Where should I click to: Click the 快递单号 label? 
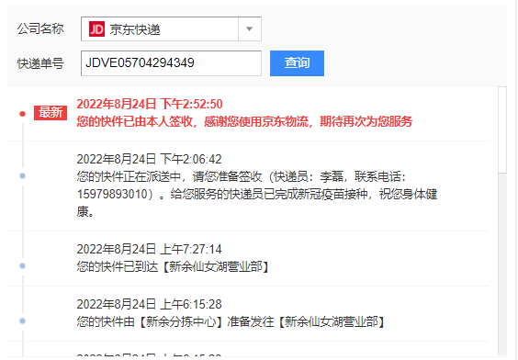[40, 63]
